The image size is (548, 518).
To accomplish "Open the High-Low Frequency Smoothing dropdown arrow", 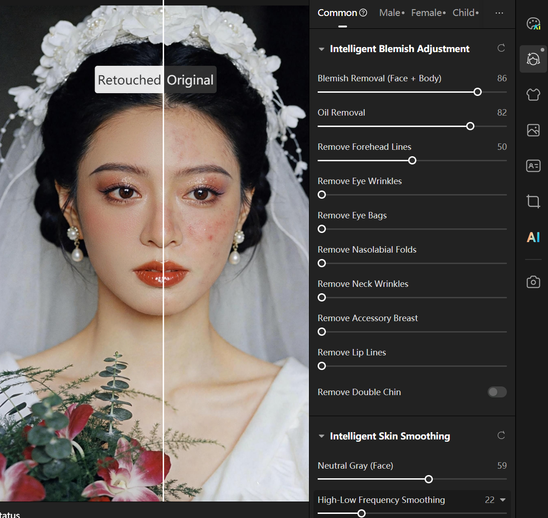I will pyautogui.click(x=503, y=500).
